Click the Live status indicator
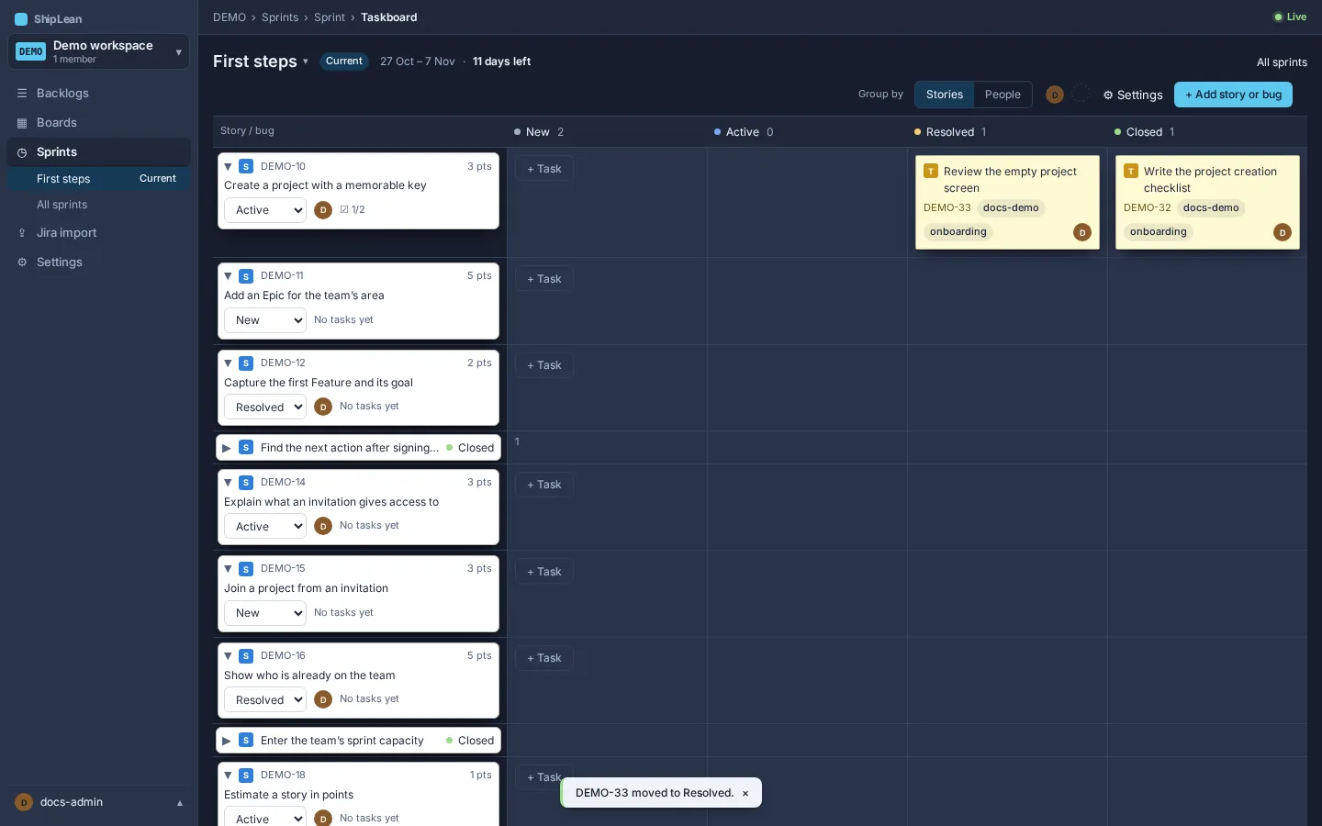The height and width of the screenshot is (826, 1322). (1290, 17)
